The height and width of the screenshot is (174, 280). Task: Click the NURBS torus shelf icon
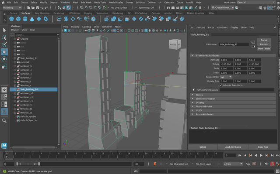click(45, 19)
